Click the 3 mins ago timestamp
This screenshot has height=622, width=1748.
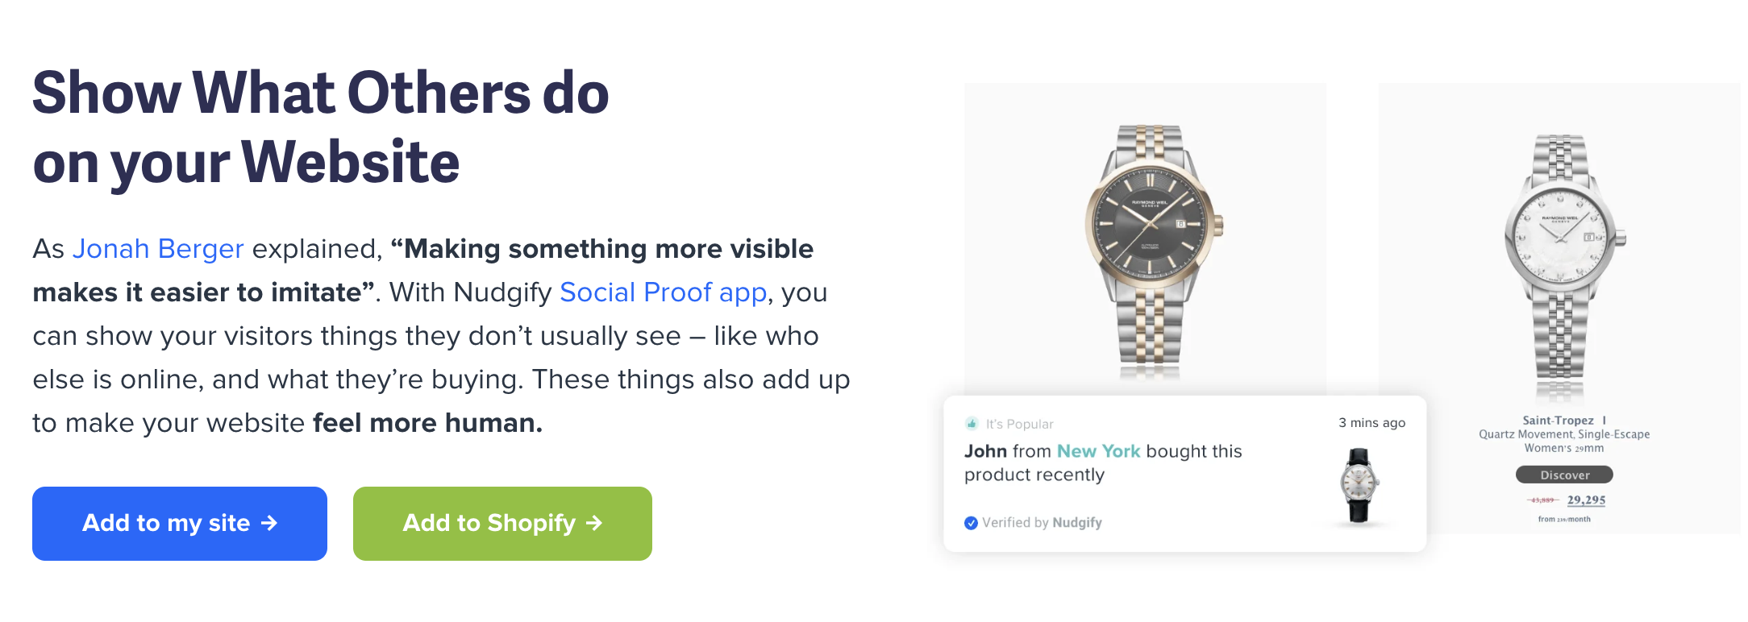1371,422
